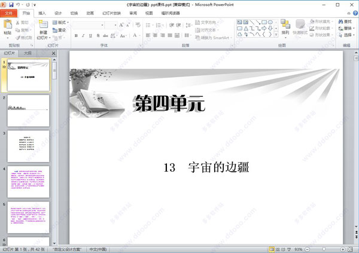This screenshot has height=253, width=359.
Task: Select the oval shape in shapes gallery
Action: tap(270, 22)
